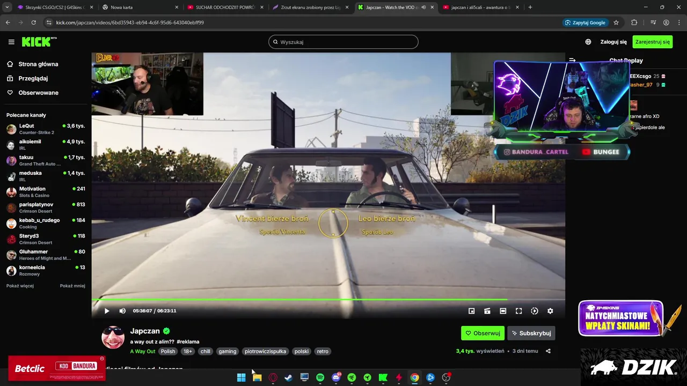The image size is (687, 386).
Task: Click Zarejestruj się button
Action: pos(653,42)
